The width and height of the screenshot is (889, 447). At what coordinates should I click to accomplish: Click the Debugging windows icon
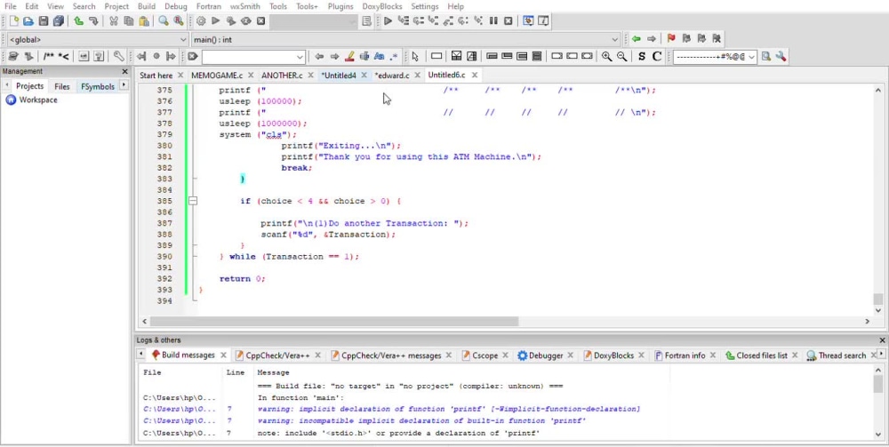point(528,21)
